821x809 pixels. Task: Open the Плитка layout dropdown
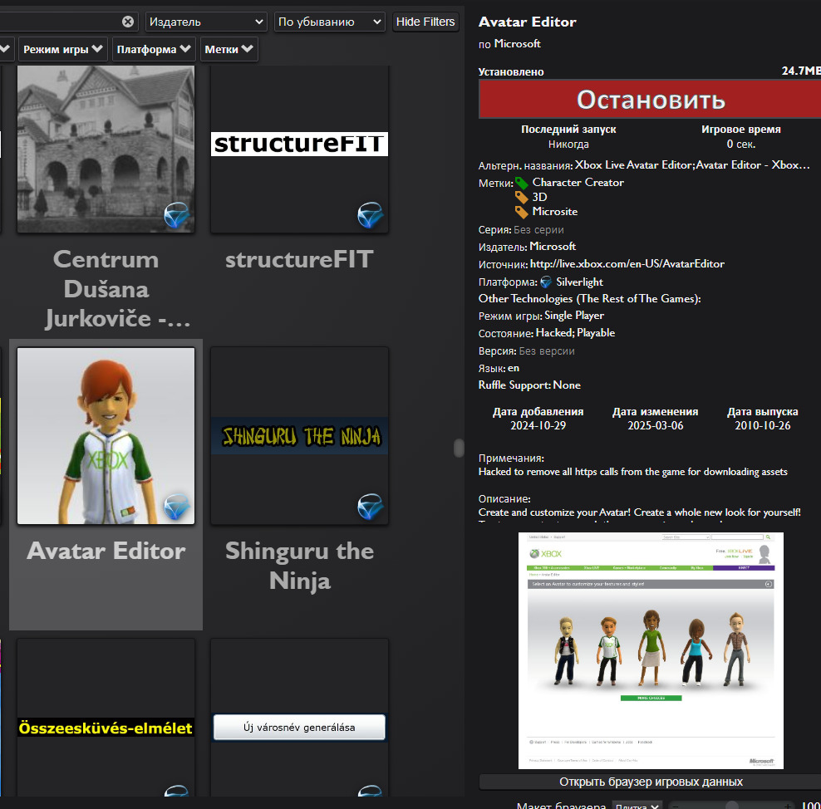click(x=637, y=807)
